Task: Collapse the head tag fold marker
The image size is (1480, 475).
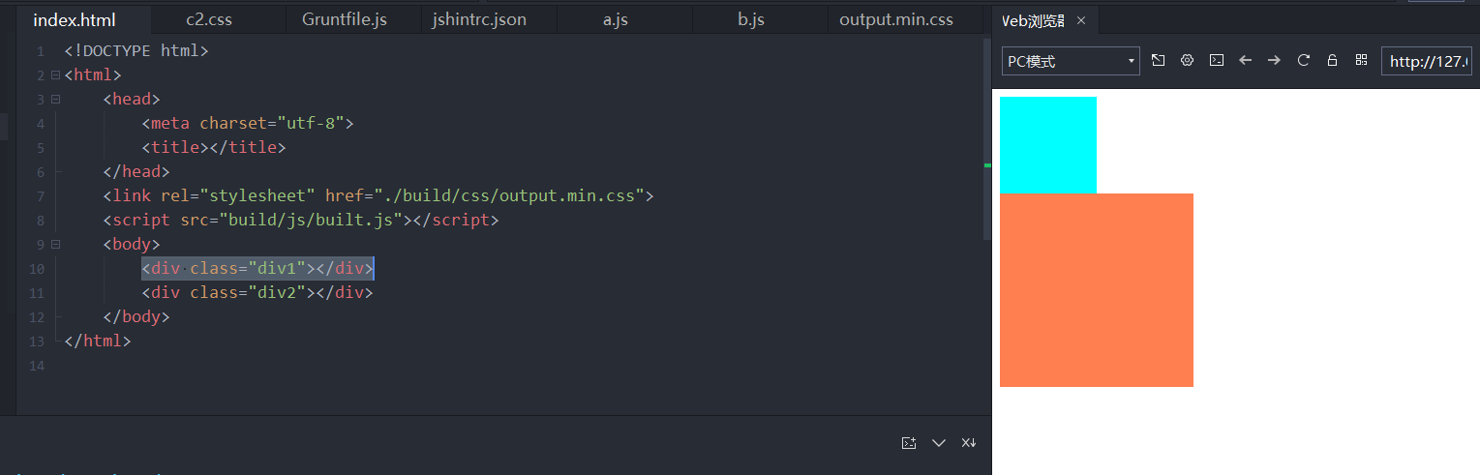Action: pyautogui.click(x=55, y=100)
